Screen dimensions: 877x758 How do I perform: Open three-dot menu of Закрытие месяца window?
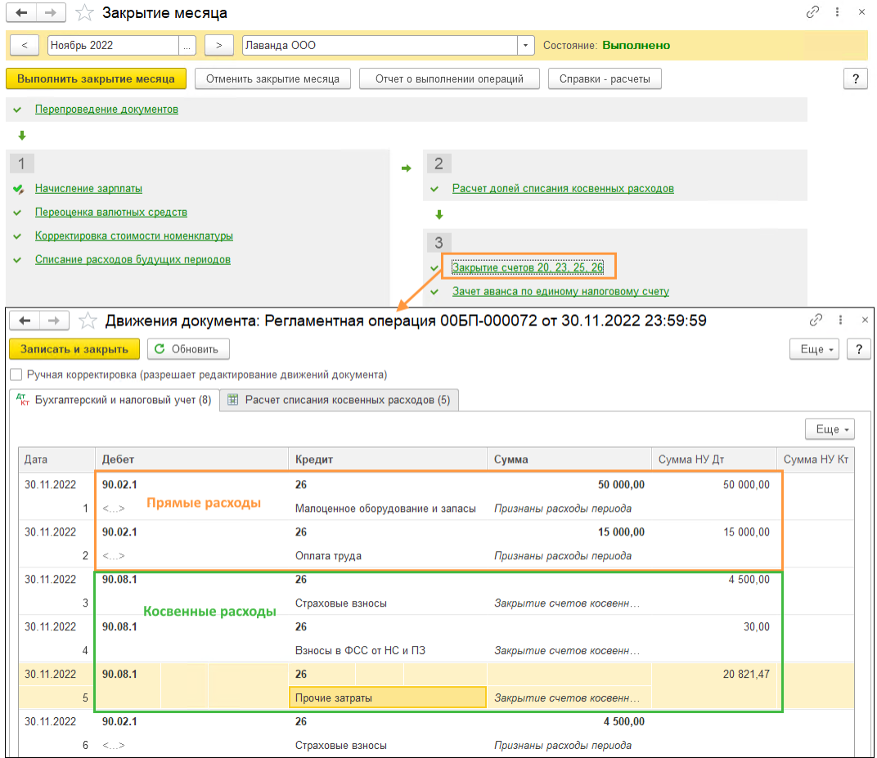pos(837,11)
